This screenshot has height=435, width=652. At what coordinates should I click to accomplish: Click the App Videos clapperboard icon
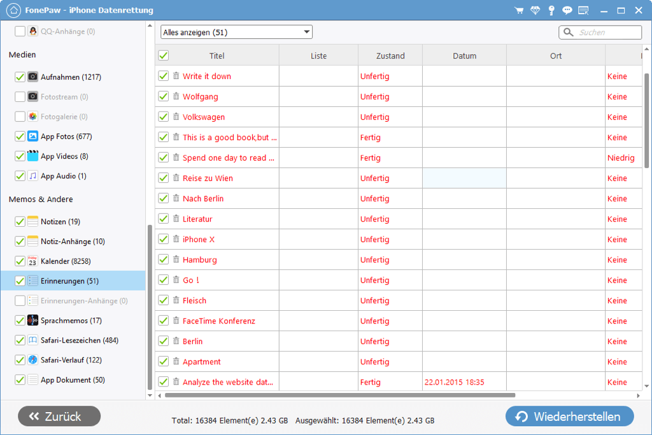click(x=33, y=155)
